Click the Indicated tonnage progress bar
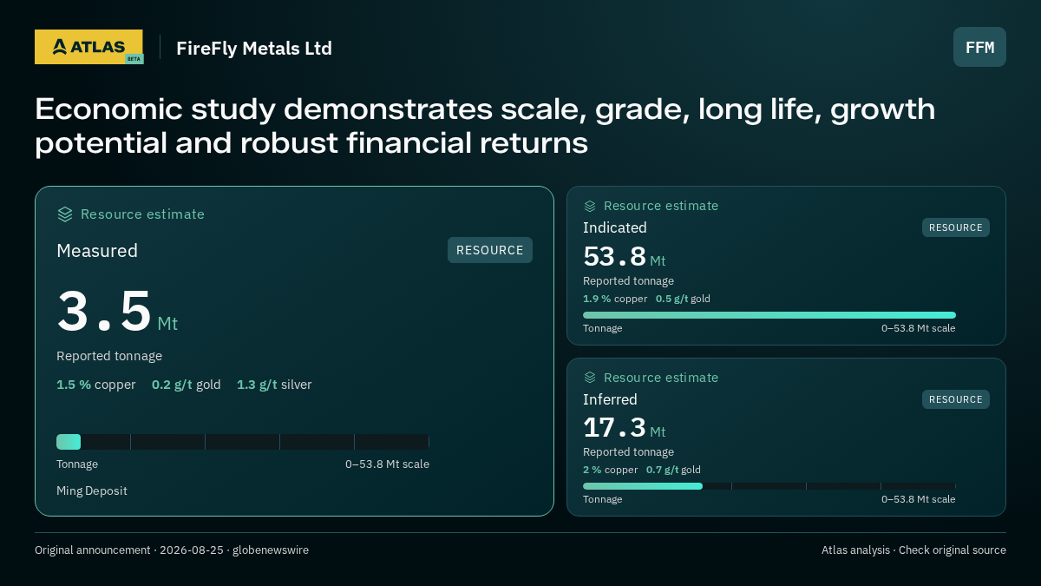Viewport: 1041px width, 586px height. pos(769,315)
